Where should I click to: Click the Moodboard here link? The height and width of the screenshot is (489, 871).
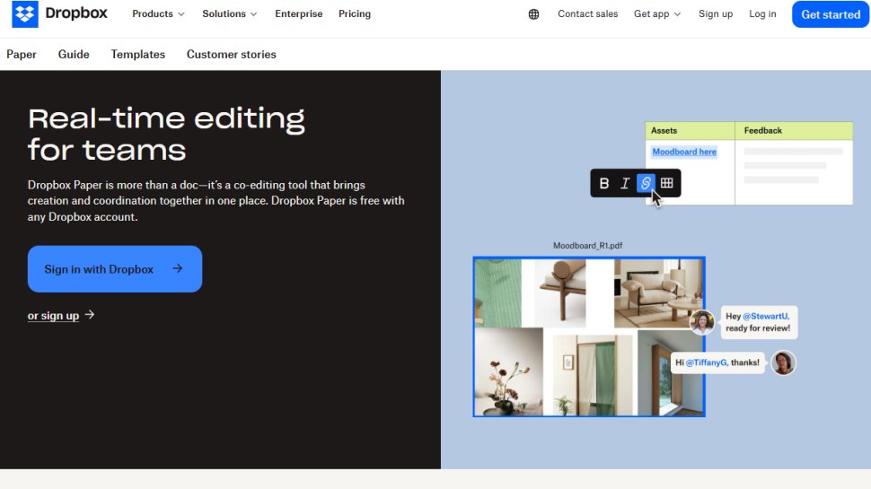pyautogui.click(x=684, y=152)
